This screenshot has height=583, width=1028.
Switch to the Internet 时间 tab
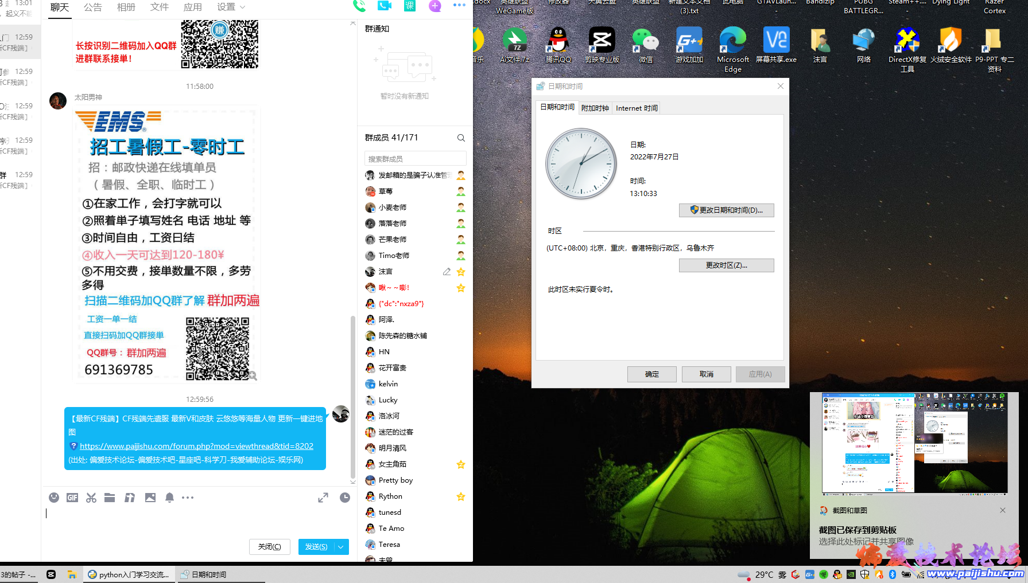pyautogui.click(x=637, y=108)
